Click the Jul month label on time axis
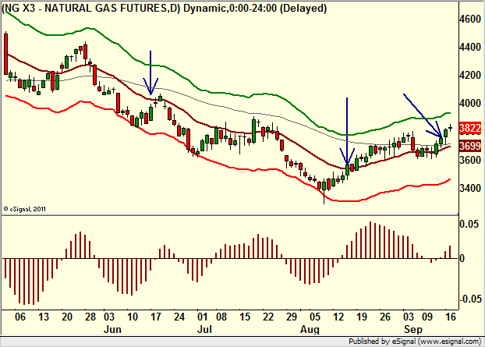Image resolution: width=485 pixels, height=347 pixels. [204, 329]
